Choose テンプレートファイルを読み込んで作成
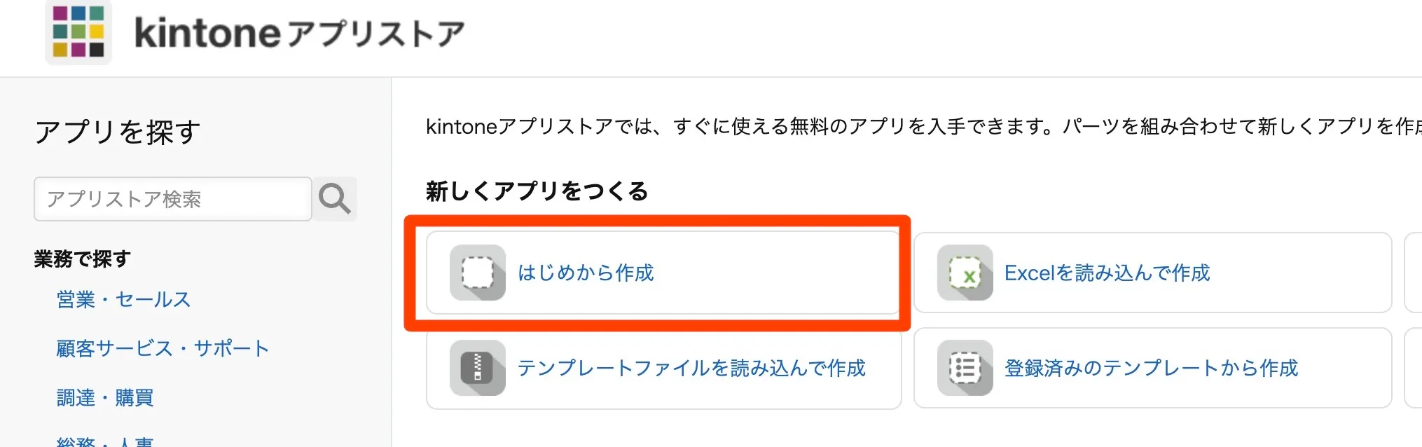Image resolution: width=1422 pixels, height=447 pixels. [663, 368]
